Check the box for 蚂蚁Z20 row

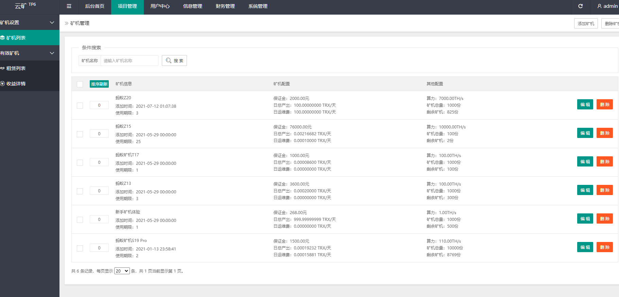[x=80, y=106]
